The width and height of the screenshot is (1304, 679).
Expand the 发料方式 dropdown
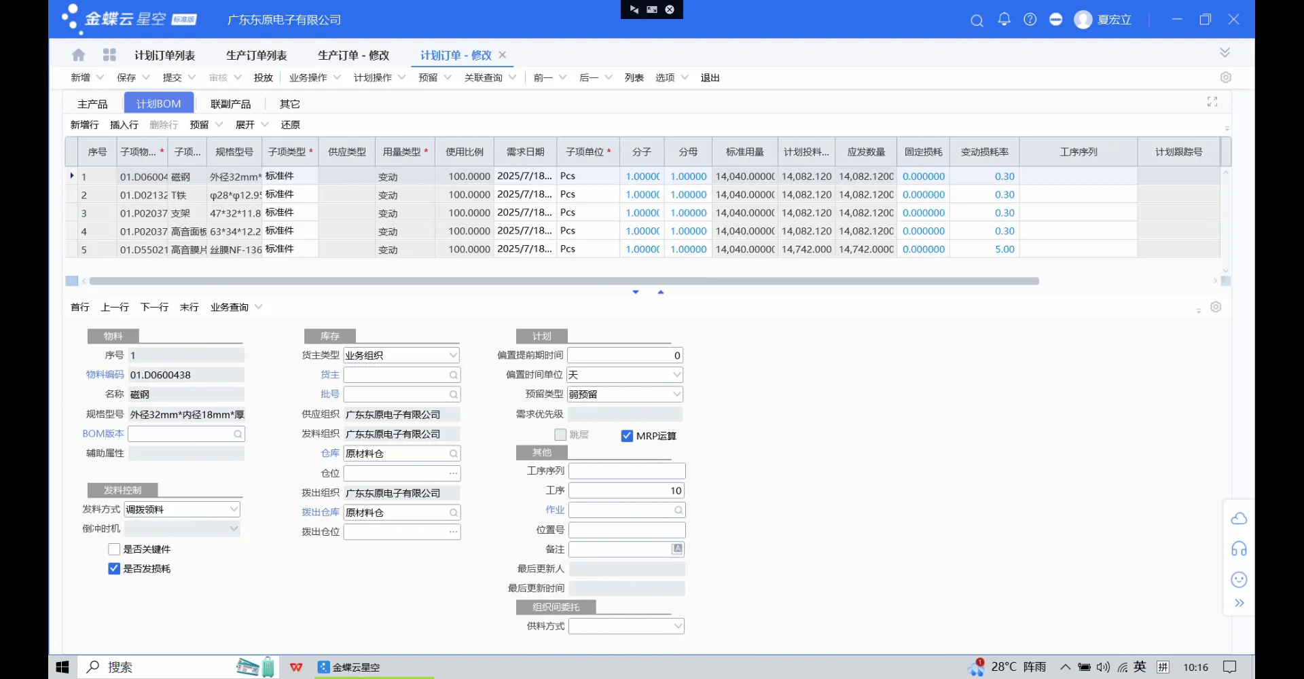[234, 509]
